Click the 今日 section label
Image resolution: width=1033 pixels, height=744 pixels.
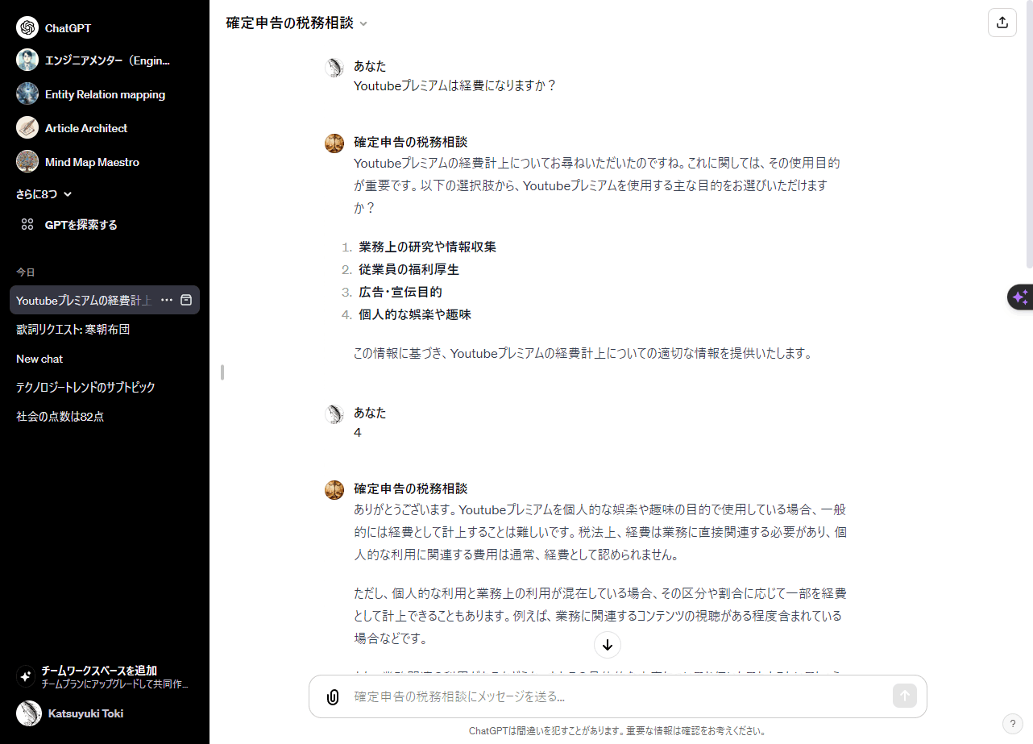tap(26, 272)
